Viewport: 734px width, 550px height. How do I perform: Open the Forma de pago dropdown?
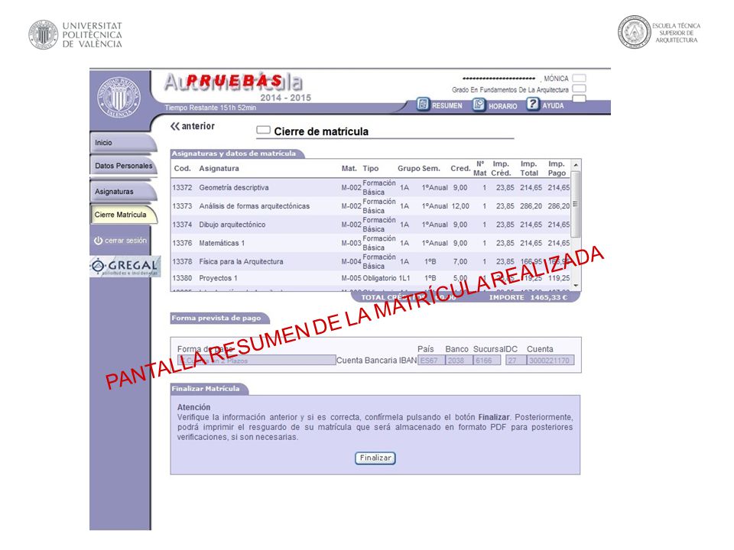pyautogui.click(x=257, y=360)
